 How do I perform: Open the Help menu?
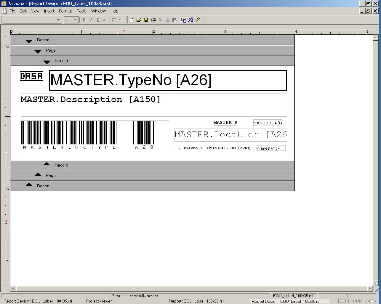(114, 11)
